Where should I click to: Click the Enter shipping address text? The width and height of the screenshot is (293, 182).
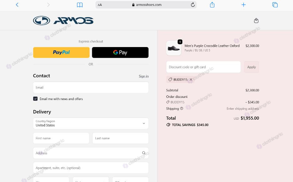tap(243, 108)
